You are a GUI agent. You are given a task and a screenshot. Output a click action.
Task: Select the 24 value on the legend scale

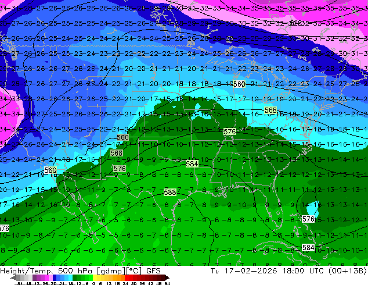click(x=125, y=283)
